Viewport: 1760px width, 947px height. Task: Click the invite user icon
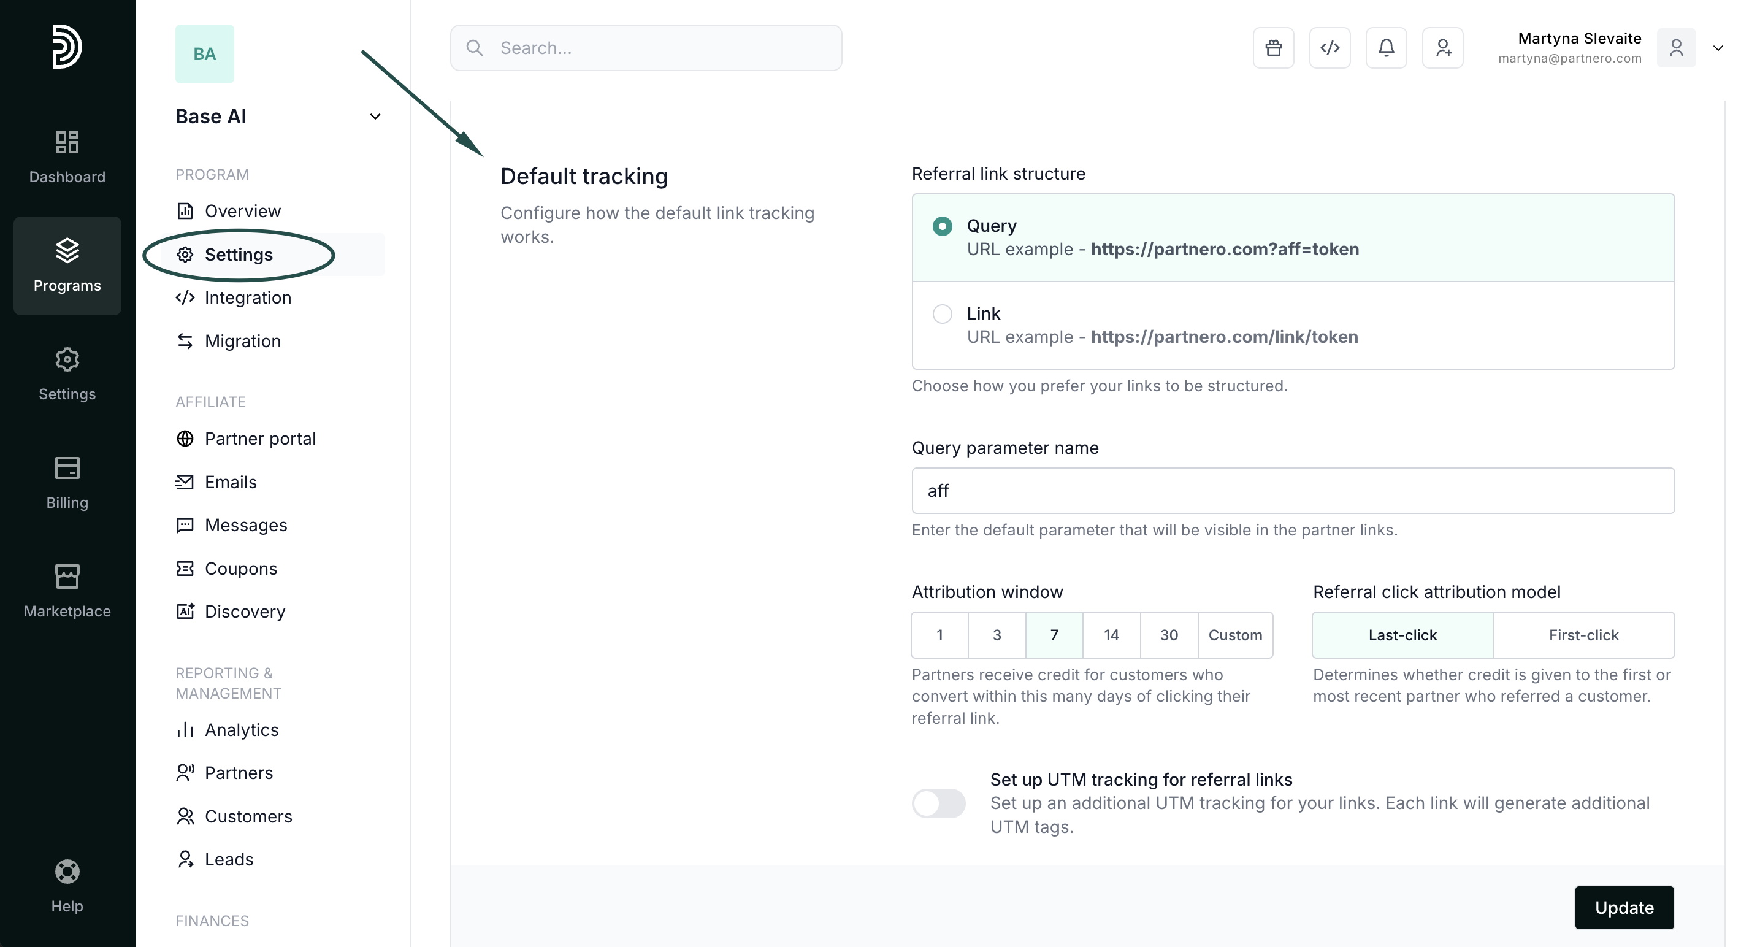tap(1442, 48)
